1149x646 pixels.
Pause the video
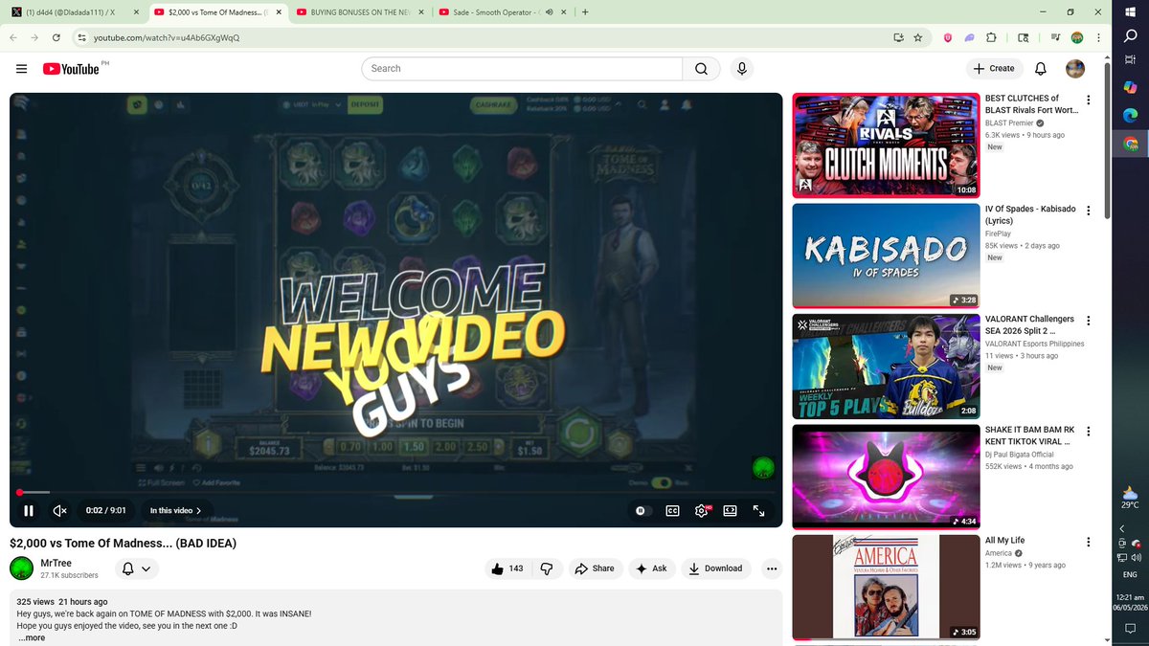pos(29,511)
